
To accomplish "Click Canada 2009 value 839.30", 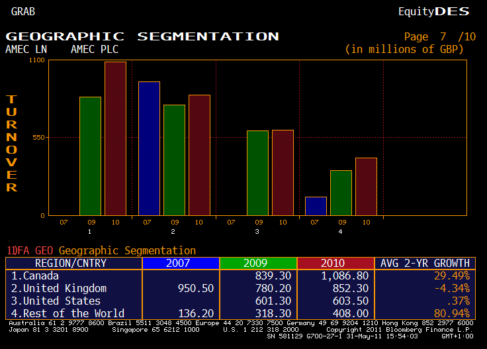I will coord(273,275).
